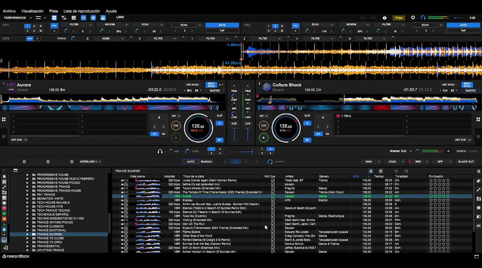Click the Free plan badge
482x268 pixels.
point(399,18)
